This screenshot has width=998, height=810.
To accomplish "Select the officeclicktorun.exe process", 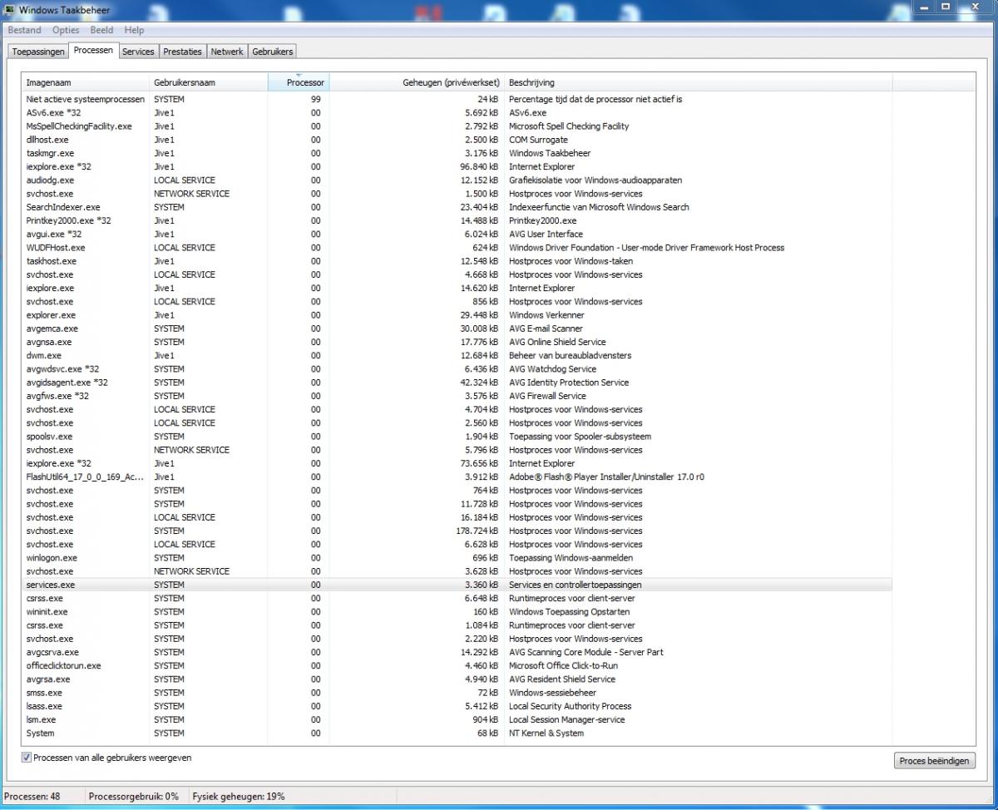I will coord(457,665).
